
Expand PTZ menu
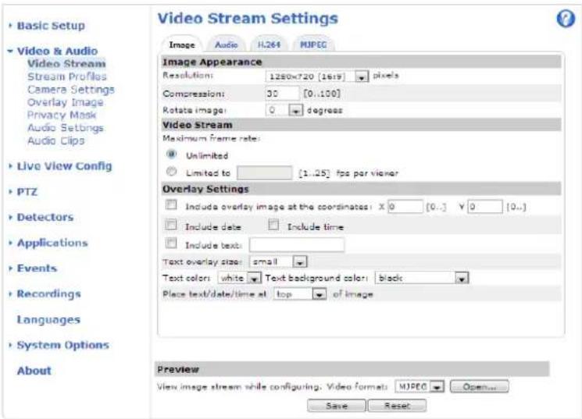click(27, 192)
